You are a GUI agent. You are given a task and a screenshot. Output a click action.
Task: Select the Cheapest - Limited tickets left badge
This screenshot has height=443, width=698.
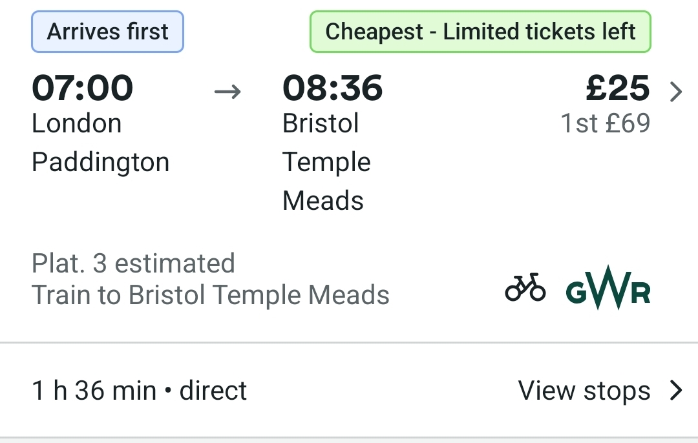click(480, 32)
